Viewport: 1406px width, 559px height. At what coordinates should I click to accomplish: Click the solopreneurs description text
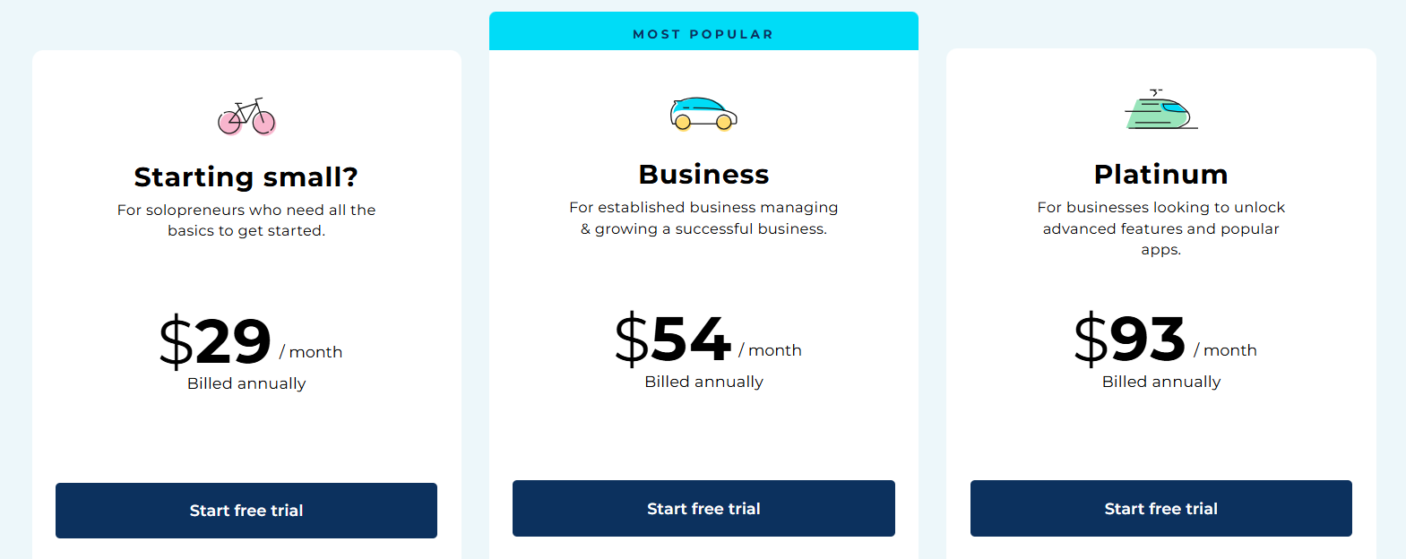(x=246, y=219)
